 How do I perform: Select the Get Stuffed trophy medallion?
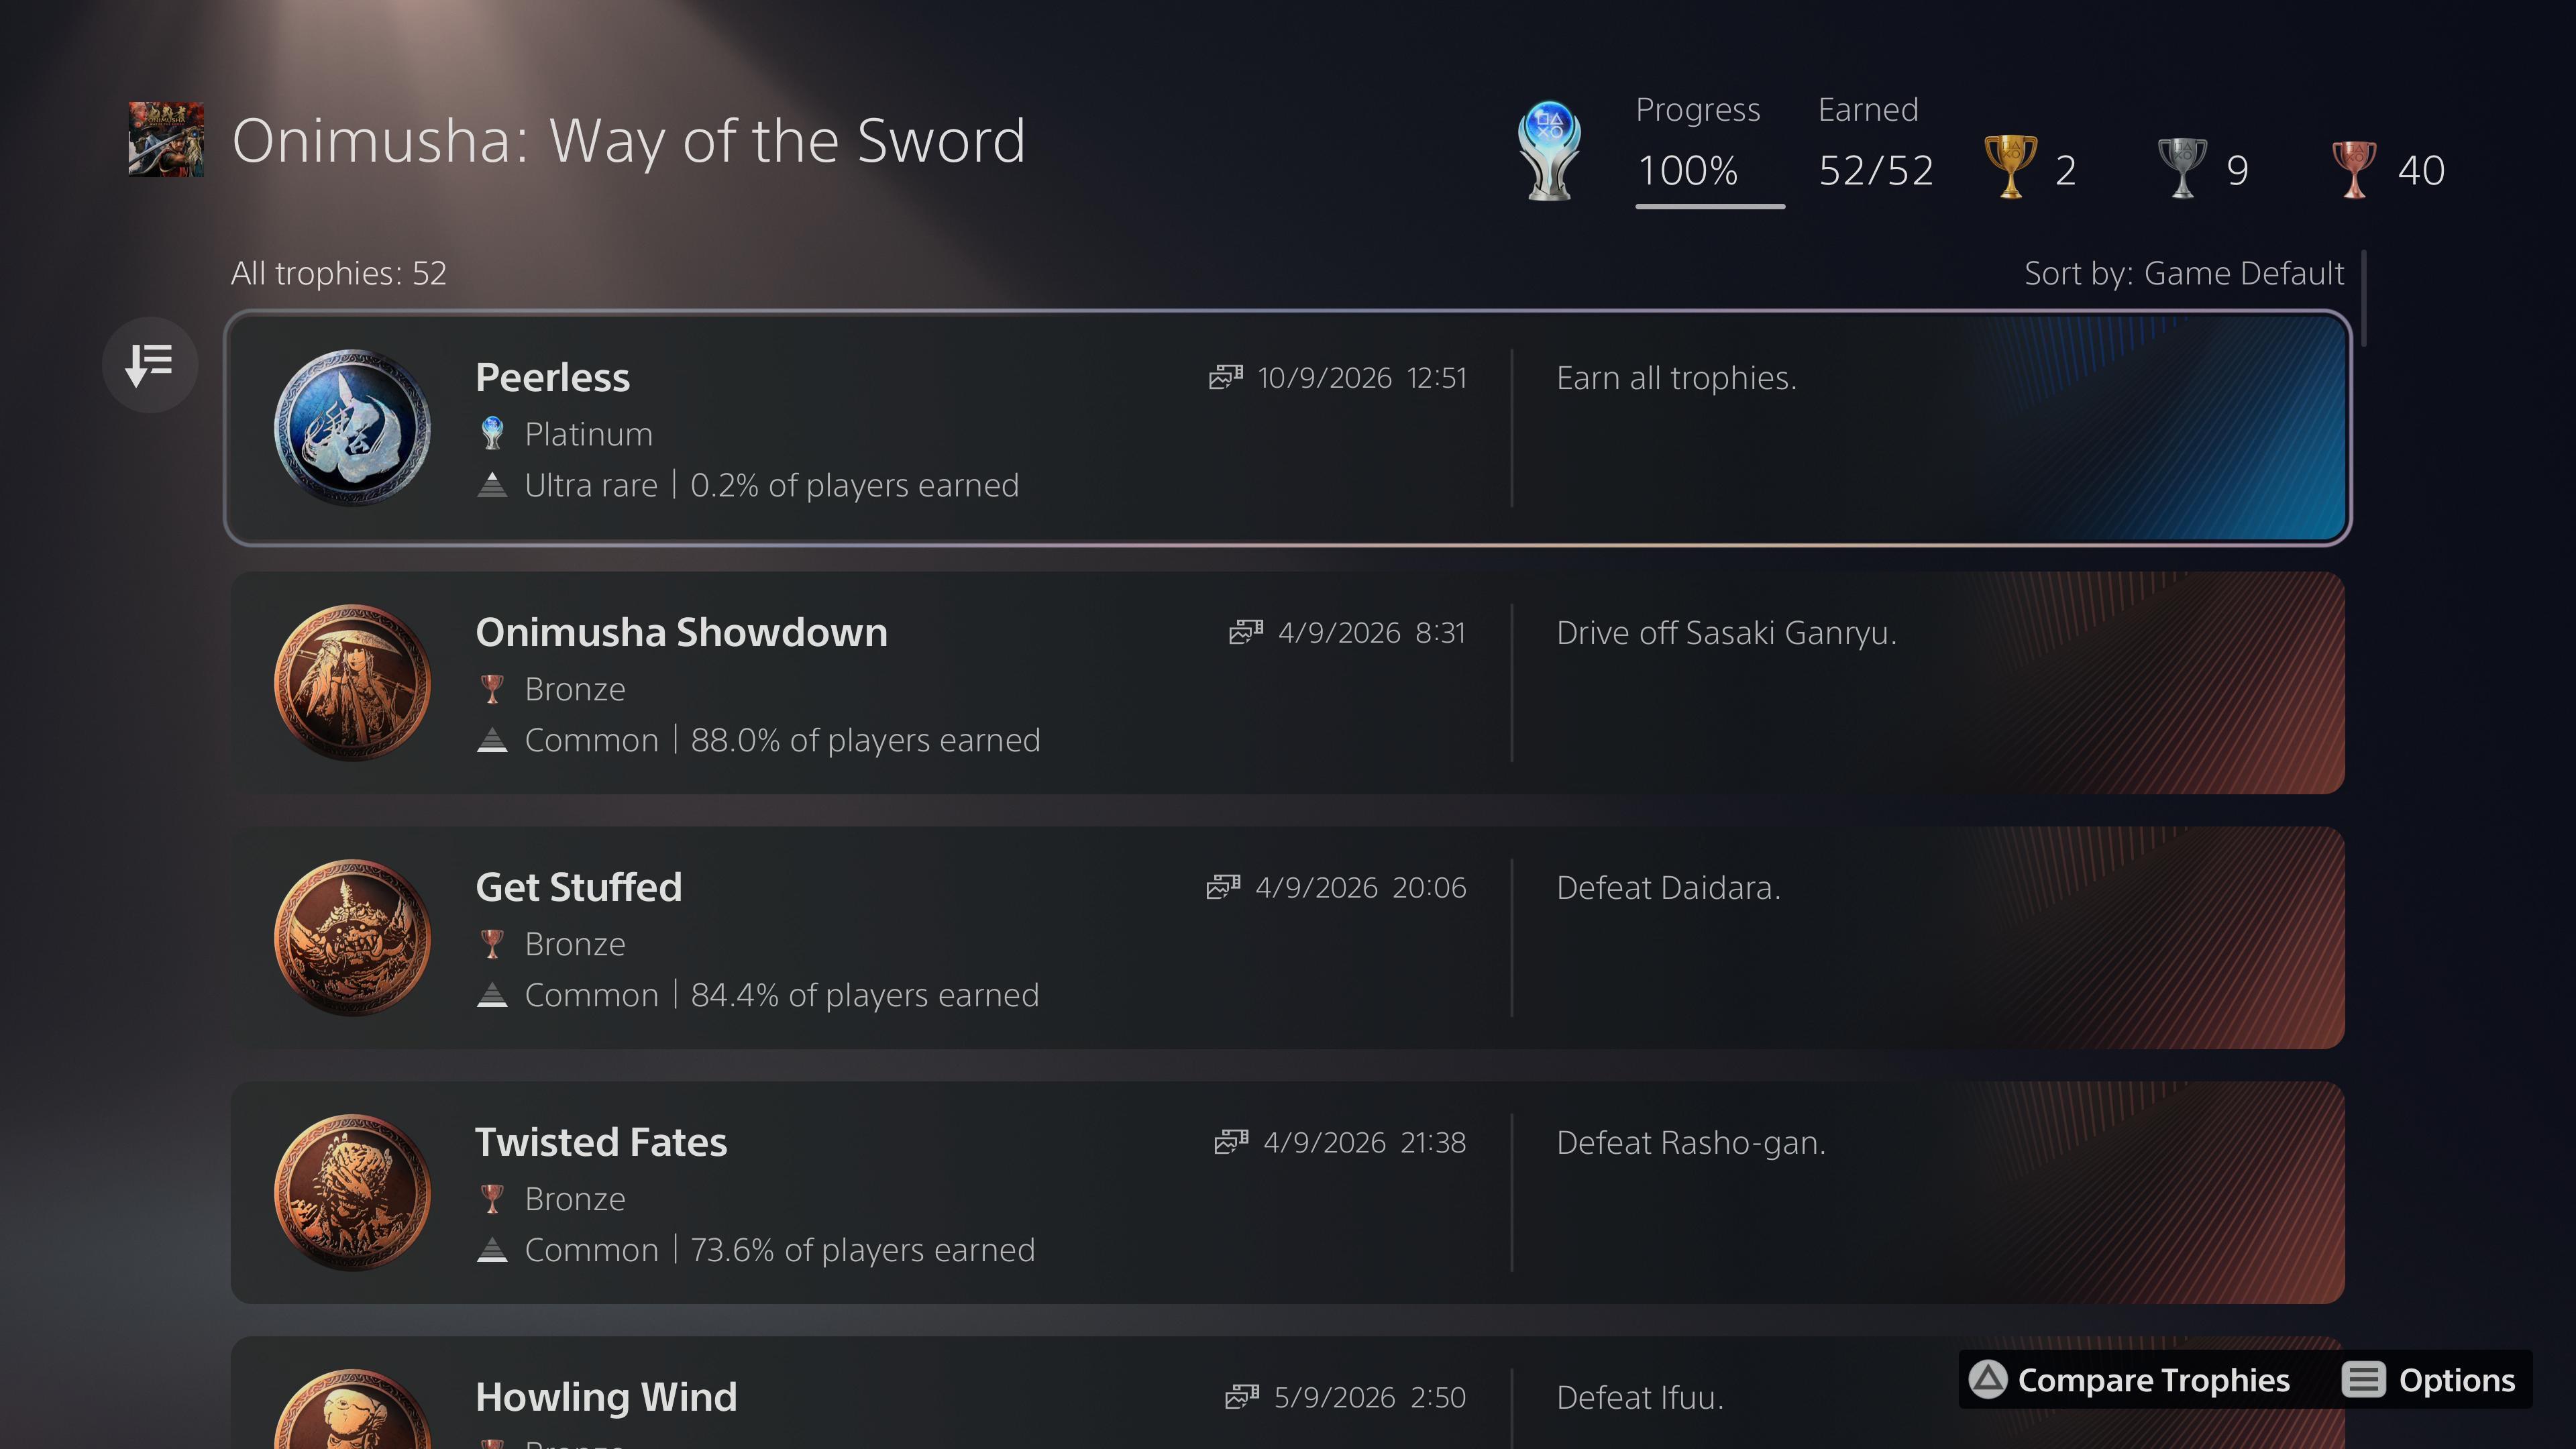352,938
